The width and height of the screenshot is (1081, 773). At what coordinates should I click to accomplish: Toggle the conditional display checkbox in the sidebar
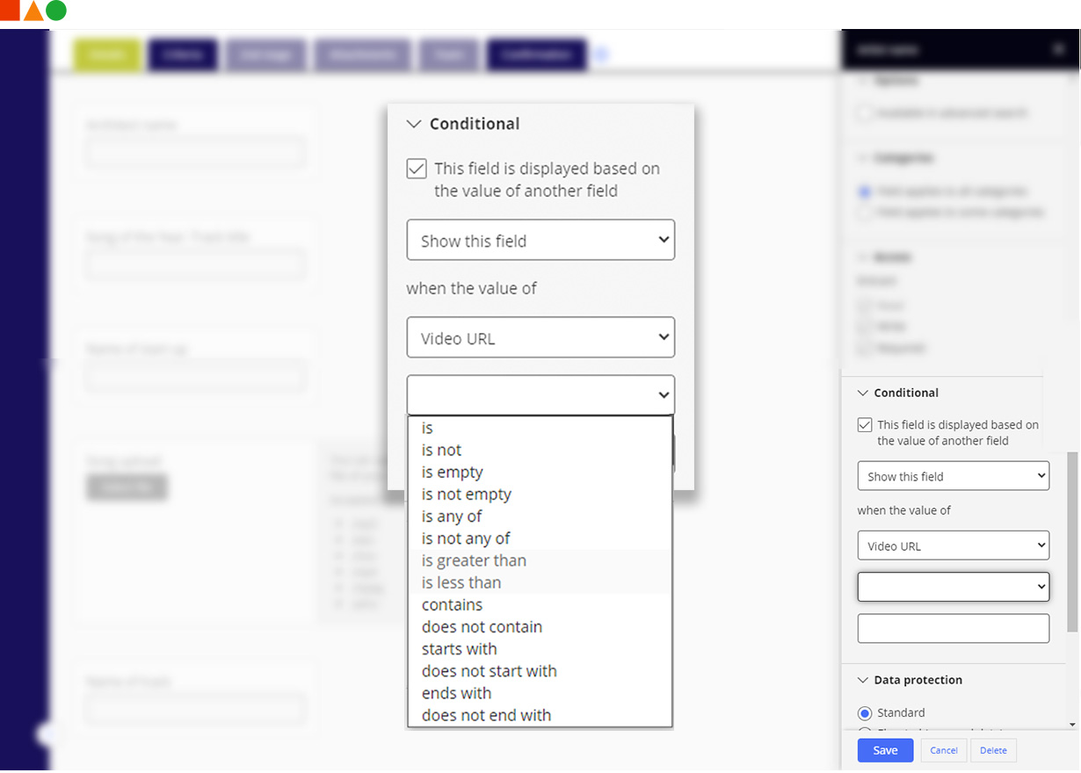click(x=865, y=424)
